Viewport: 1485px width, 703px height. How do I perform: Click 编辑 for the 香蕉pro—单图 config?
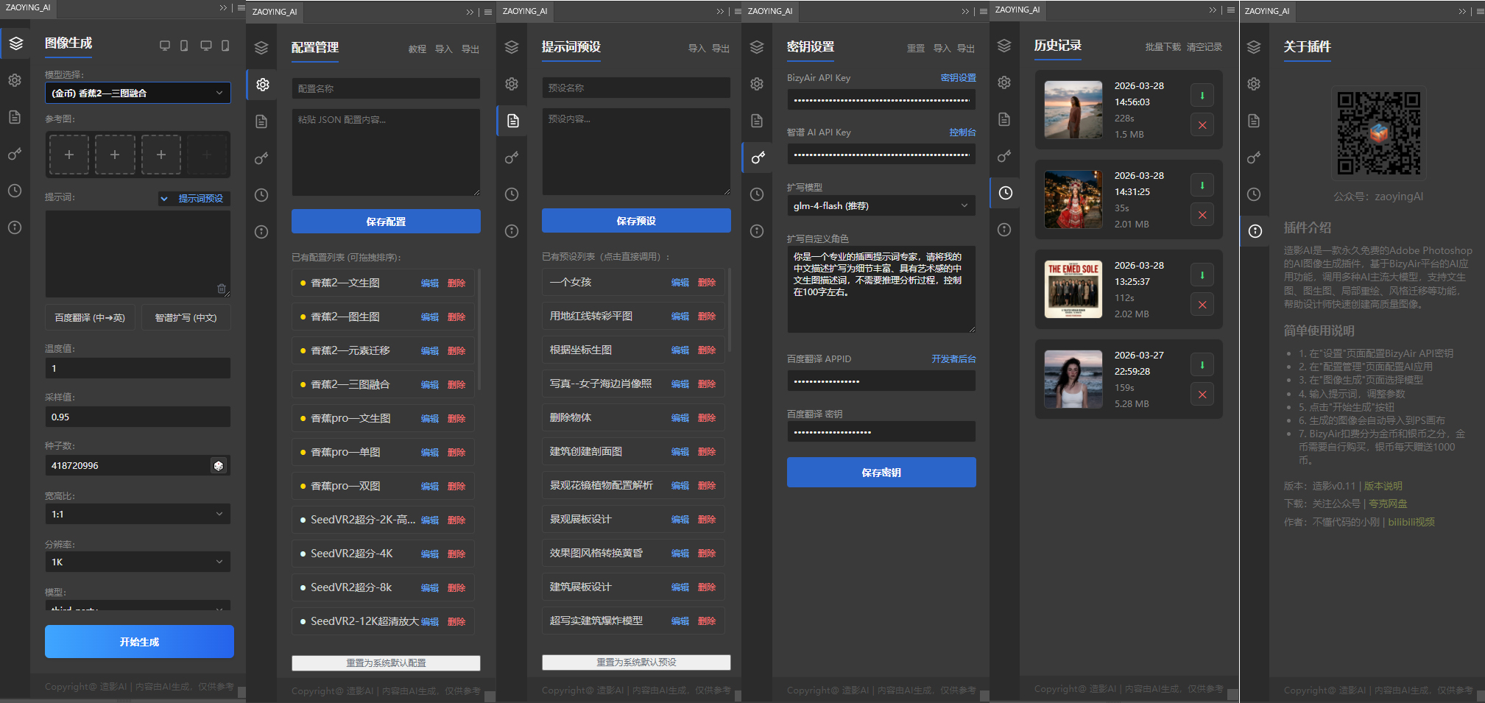(x=429, y=453)
